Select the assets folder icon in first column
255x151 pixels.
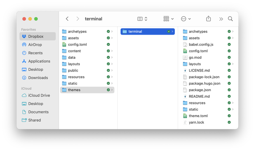(x=64, y=38)
